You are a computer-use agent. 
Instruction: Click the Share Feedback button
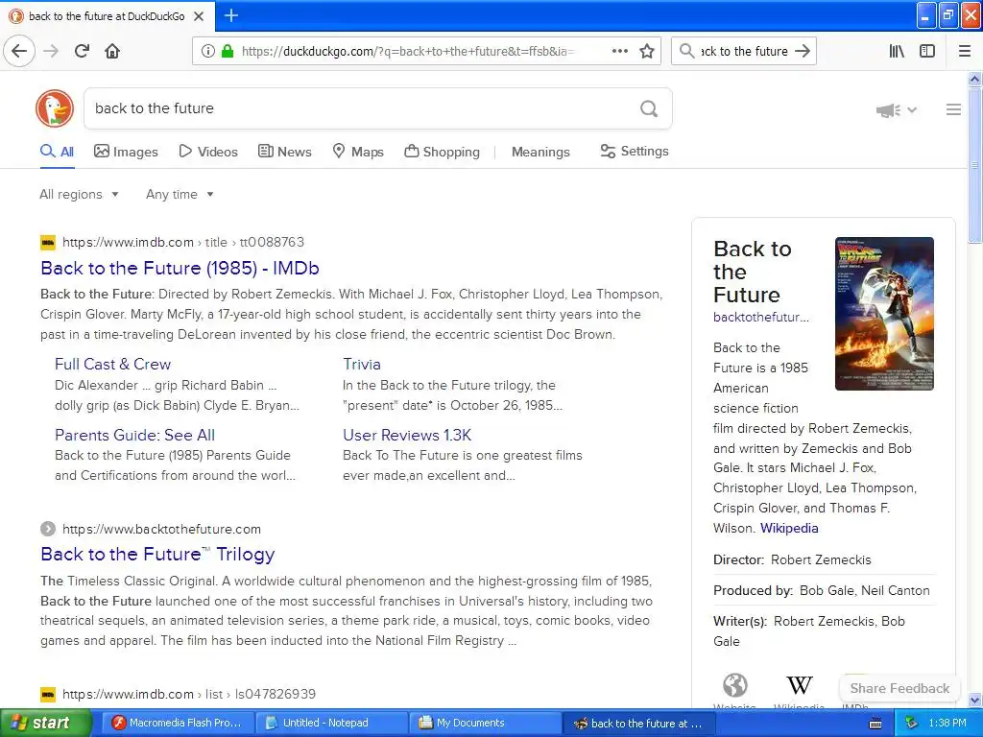[899, 688]
